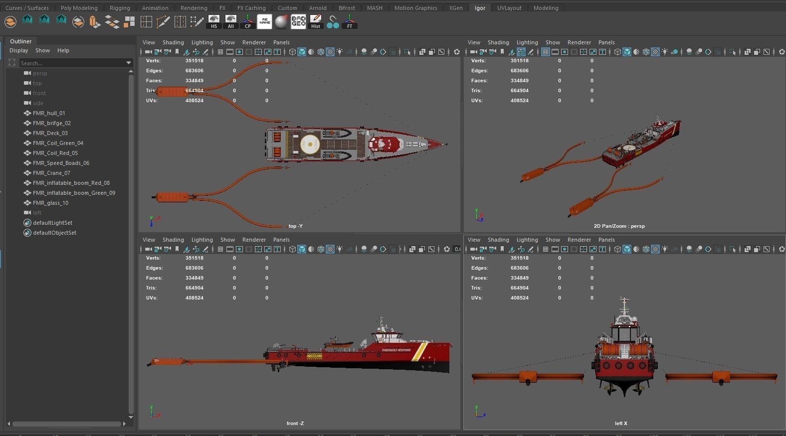
Task: Click the orange and white squares shelf icon
Action: coord(129,21)
